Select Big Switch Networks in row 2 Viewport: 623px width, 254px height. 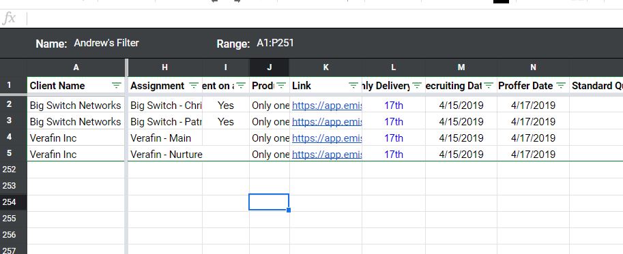coord(76,105)
